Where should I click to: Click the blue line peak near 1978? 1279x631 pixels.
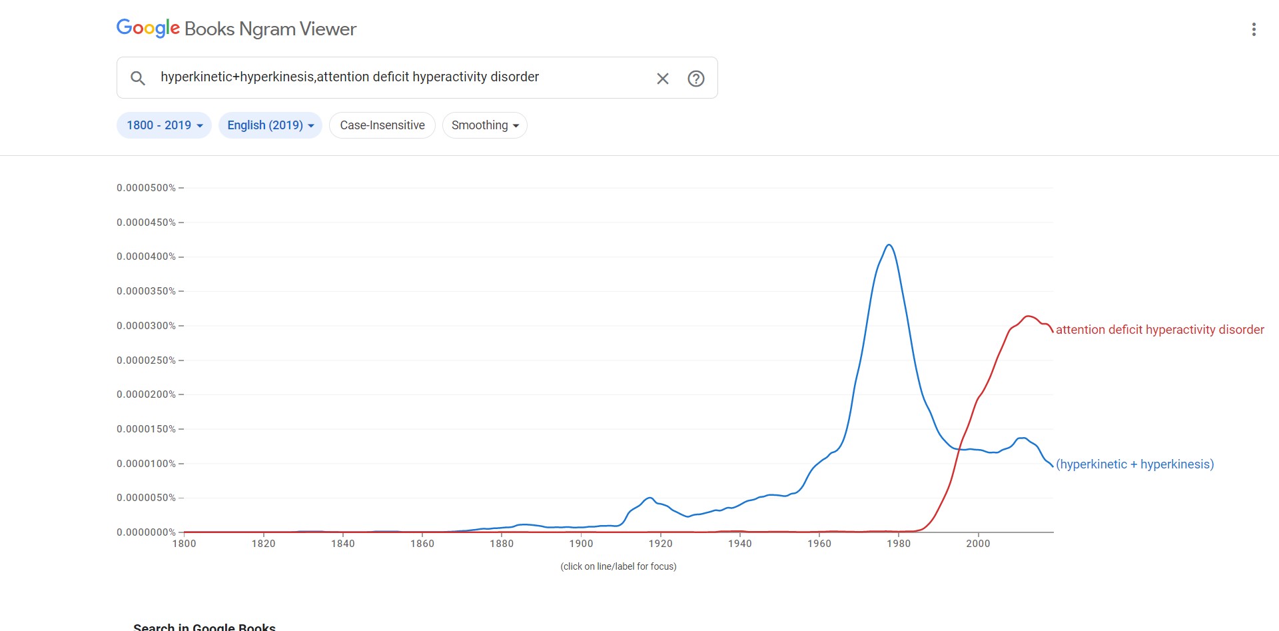coord(889,245)
